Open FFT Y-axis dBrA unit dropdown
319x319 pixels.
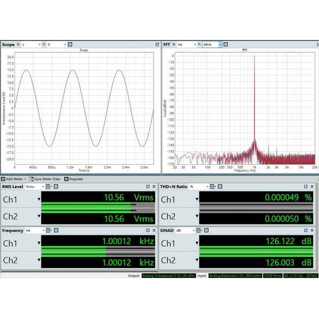click(x=212, y=44)
